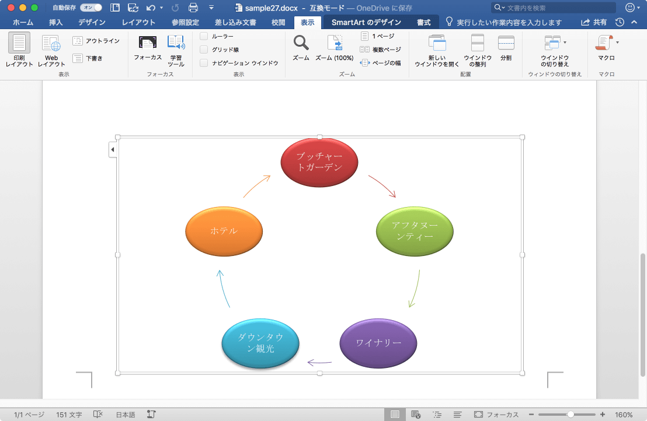647x421 pixels.
Task: Toggle the AutoSave switch
Action: 91,8
